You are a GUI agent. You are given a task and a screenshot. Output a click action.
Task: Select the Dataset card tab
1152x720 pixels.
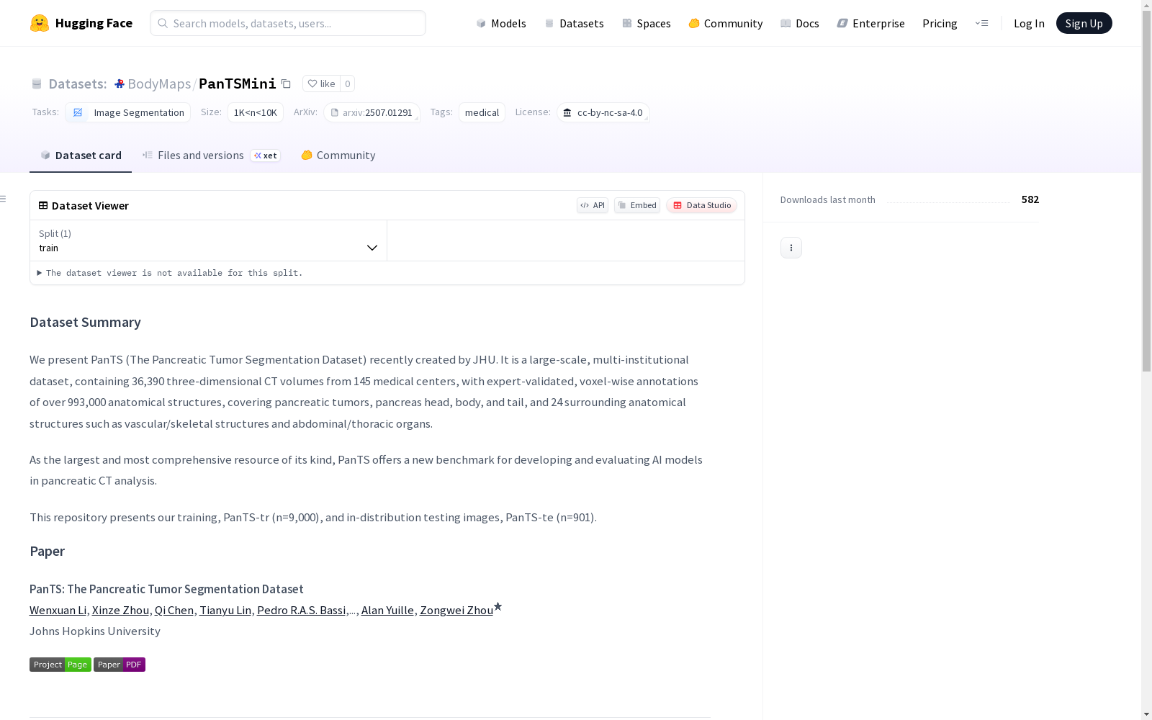coord(81,156)
